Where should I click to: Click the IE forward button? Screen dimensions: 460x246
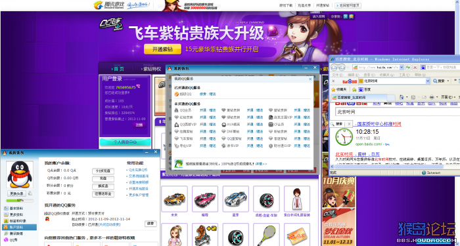(342, 68)
